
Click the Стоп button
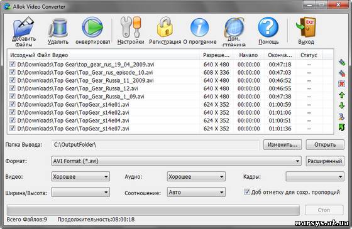[x=324, y=210]
